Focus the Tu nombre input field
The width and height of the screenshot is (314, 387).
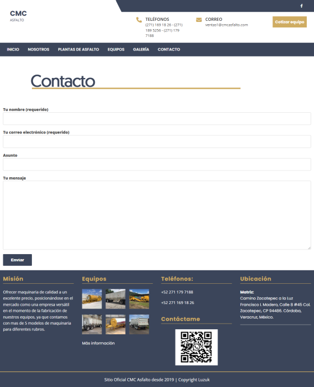157,119
